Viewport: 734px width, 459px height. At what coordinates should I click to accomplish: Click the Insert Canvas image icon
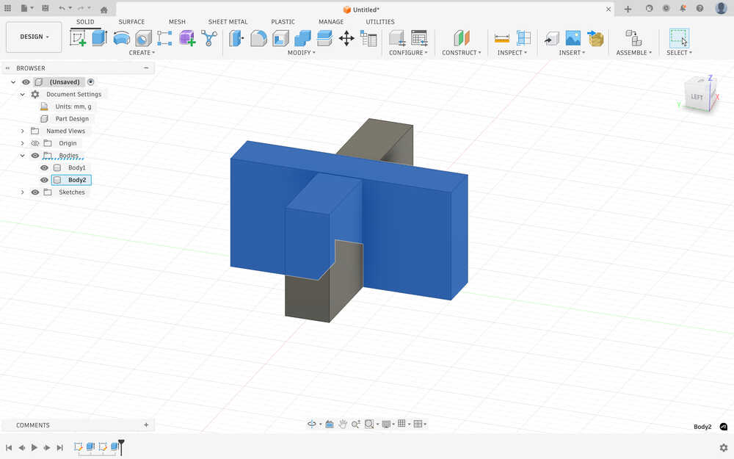(573, 38)
